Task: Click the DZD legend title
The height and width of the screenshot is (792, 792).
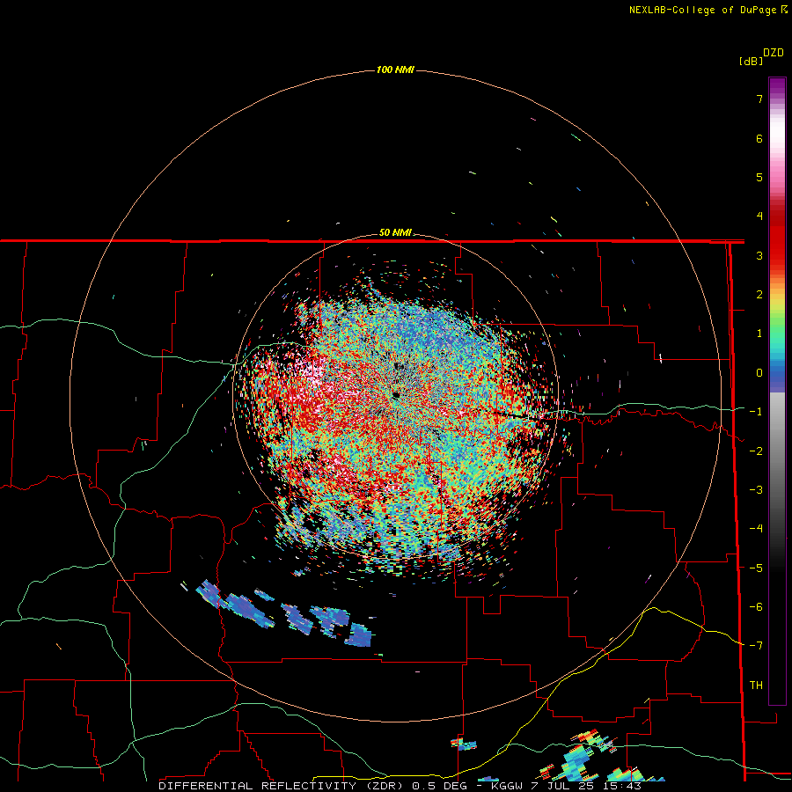Action: pos(774,53)
